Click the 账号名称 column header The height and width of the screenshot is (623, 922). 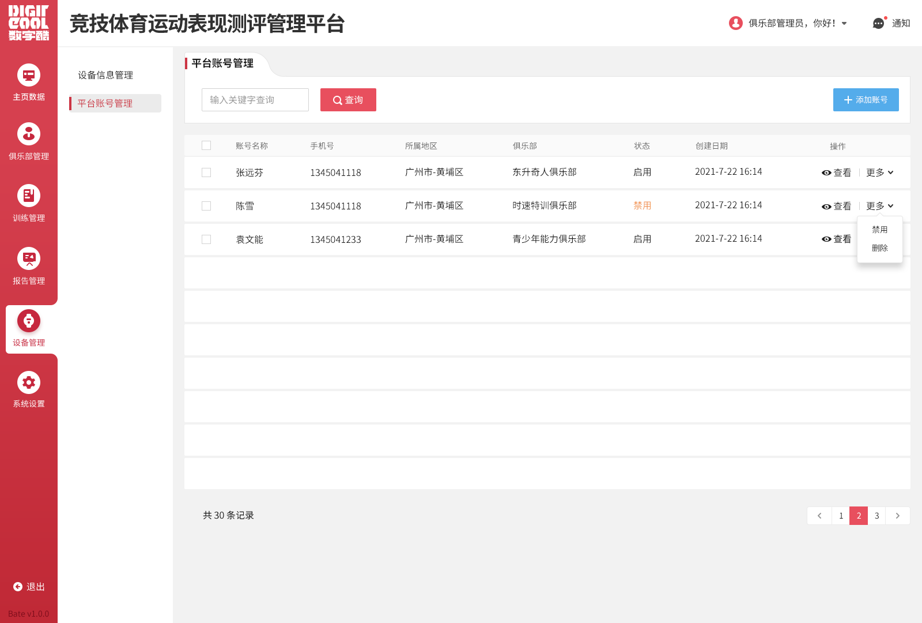coord(252,146)
